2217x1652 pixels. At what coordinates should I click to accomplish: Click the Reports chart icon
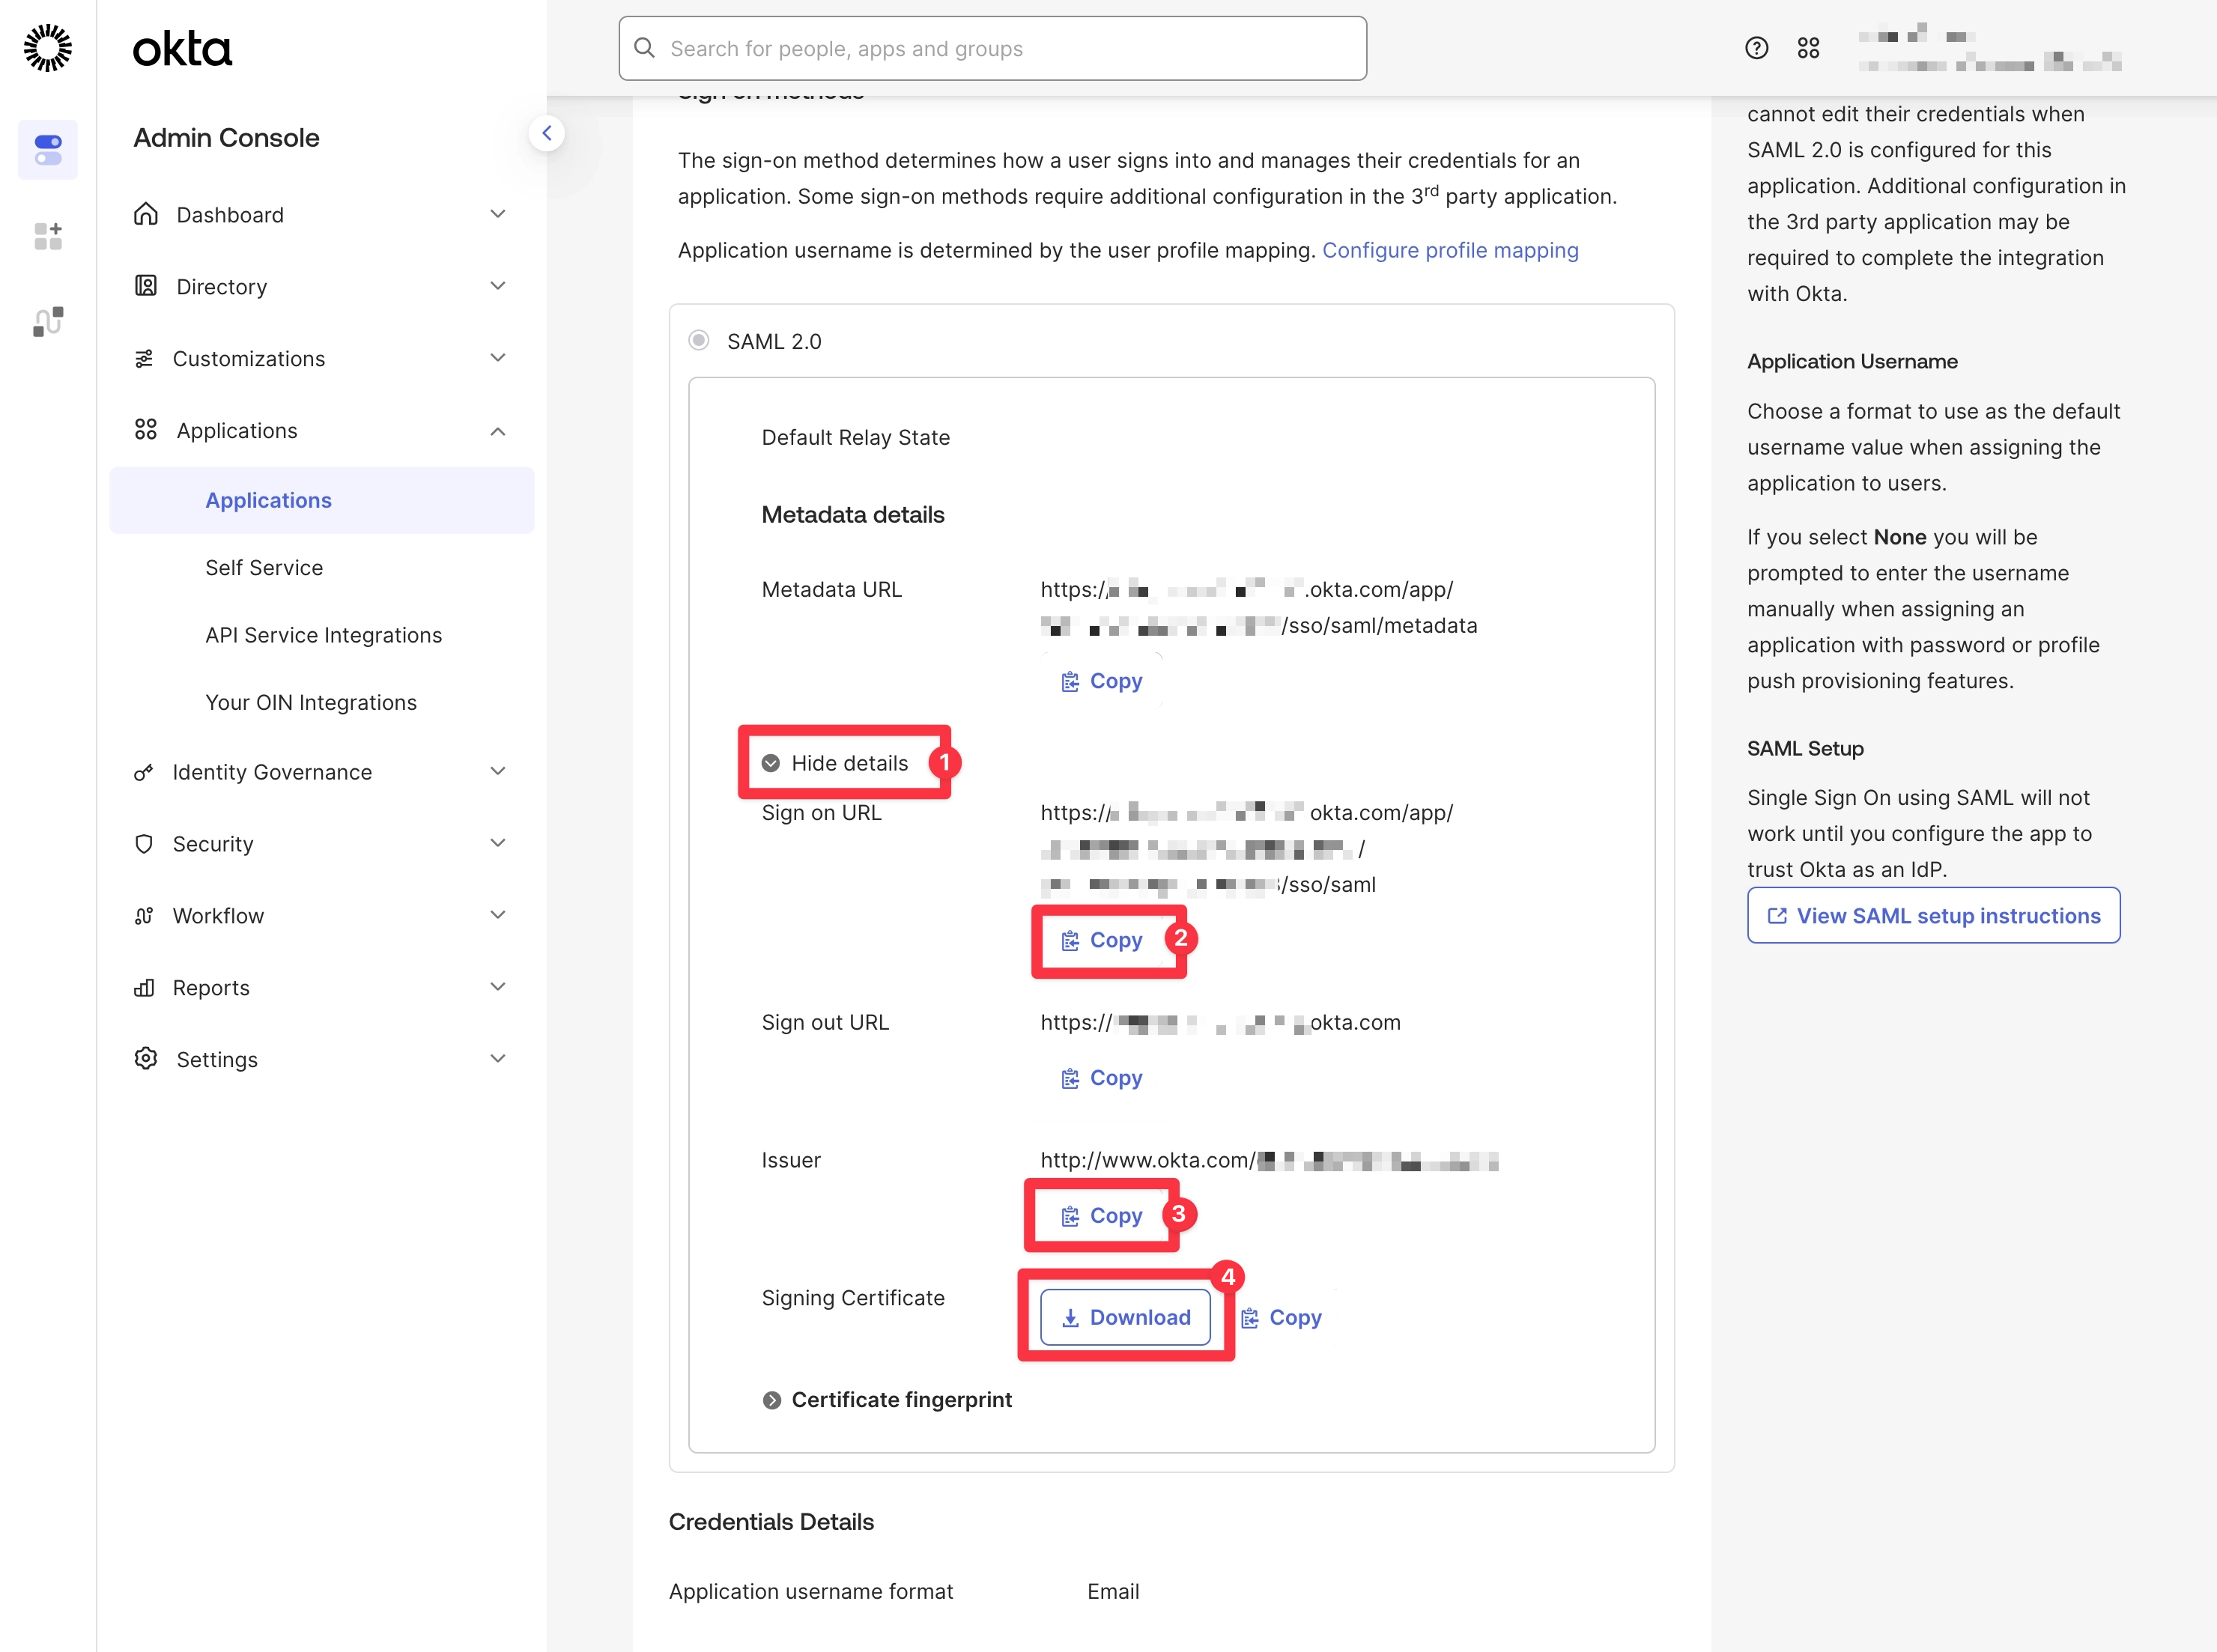[144, 988]
